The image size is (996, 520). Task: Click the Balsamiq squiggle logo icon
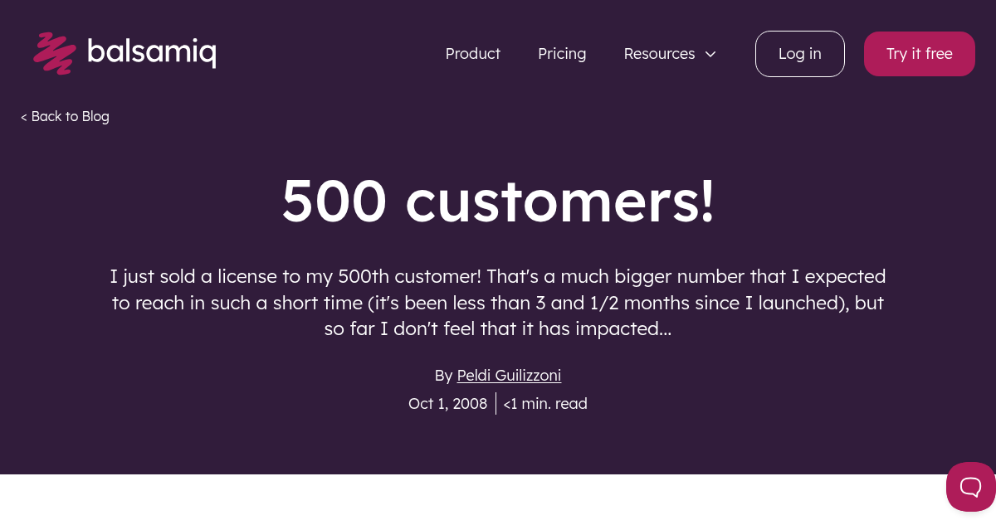click(x=54, y=53)
